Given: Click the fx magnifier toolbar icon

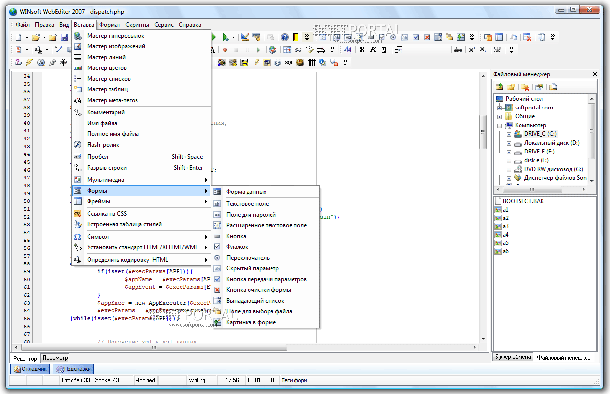Looking at the screenshot, I should pyautogui.click(x=41, y=63).
